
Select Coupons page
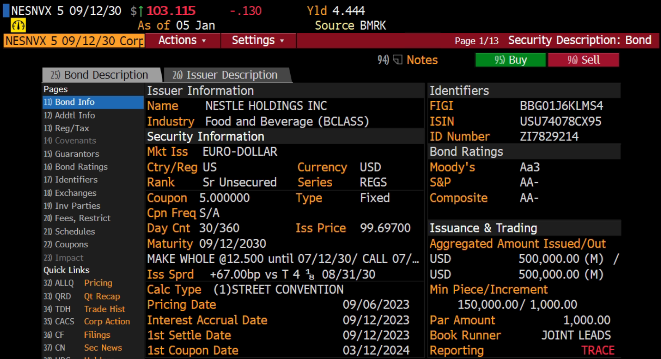(x=66, y=244)
